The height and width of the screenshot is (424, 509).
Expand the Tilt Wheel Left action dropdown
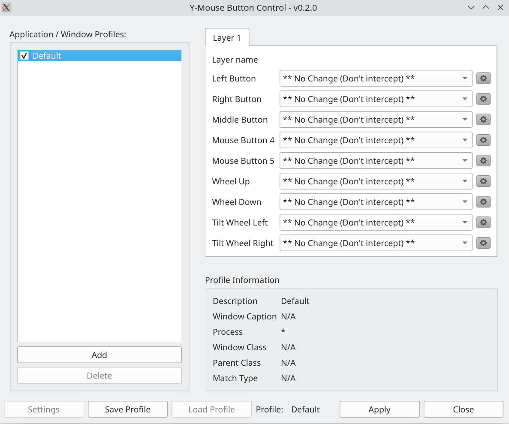coord(376,223)
